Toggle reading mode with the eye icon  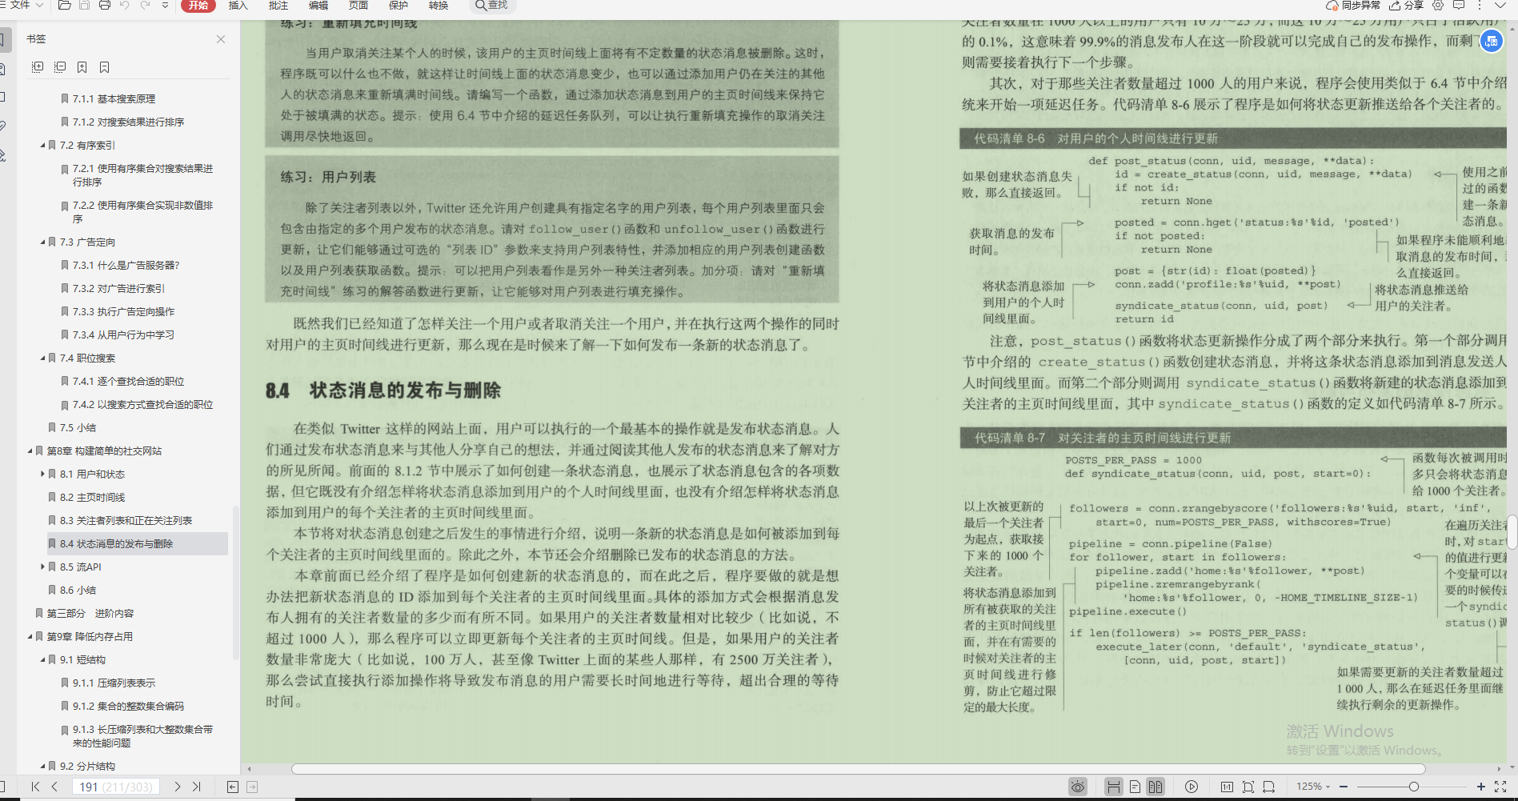tap(1078, 787)
